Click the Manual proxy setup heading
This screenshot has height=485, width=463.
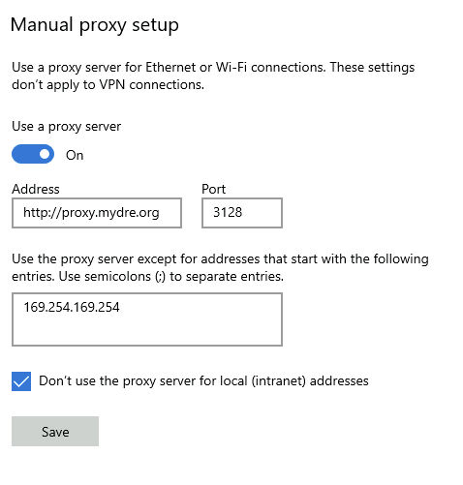(x=95, y=25)
